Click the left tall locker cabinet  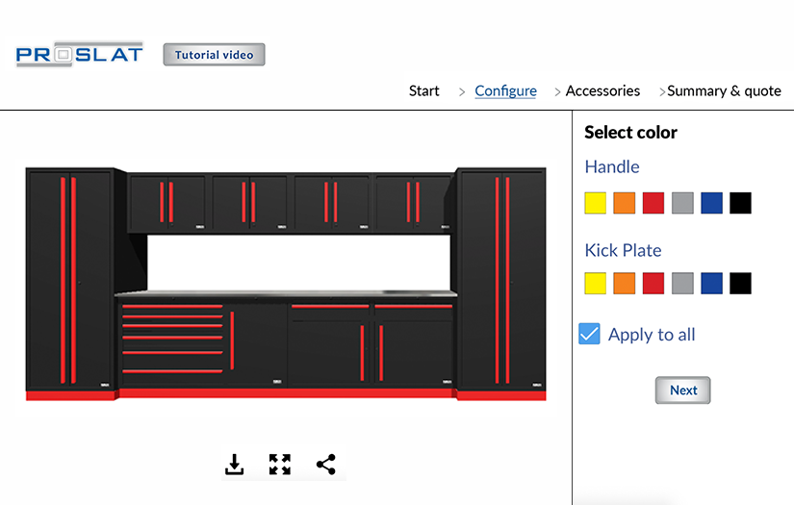[x=70, y=284]
